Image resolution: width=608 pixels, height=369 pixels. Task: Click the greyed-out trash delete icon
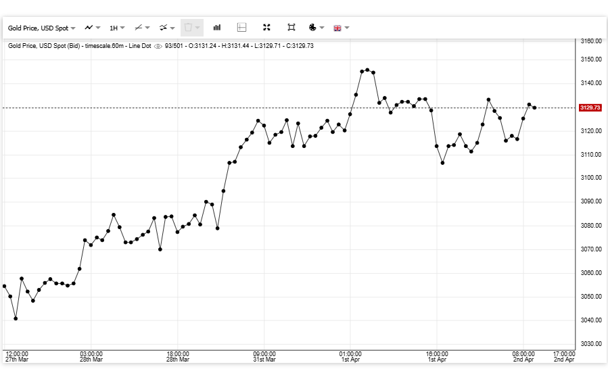189,28
